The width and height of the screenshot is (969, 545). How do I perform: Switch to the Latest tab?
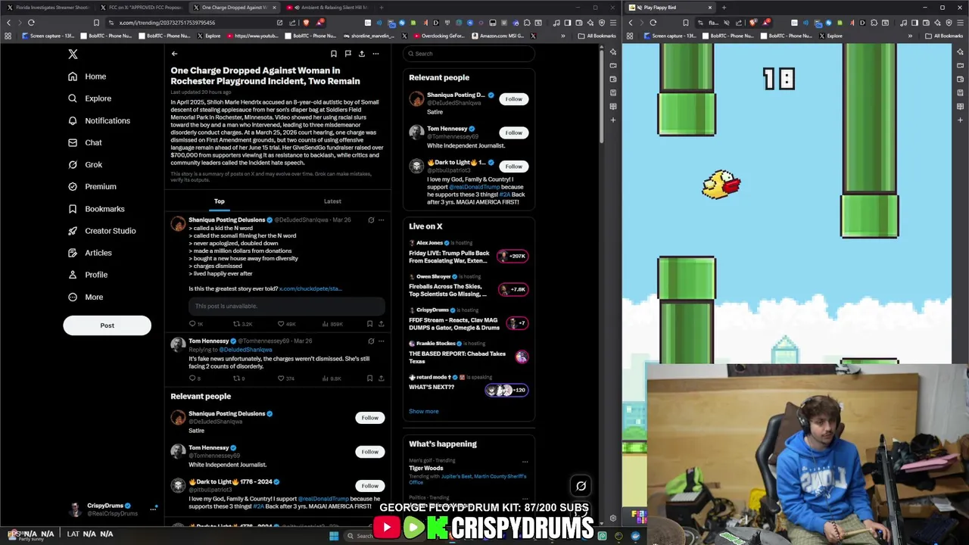tap(332, 201)
